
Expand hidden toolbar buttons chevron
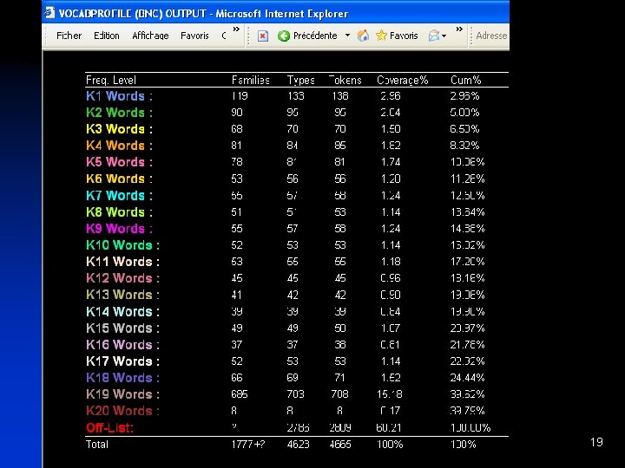pos(459,29)
